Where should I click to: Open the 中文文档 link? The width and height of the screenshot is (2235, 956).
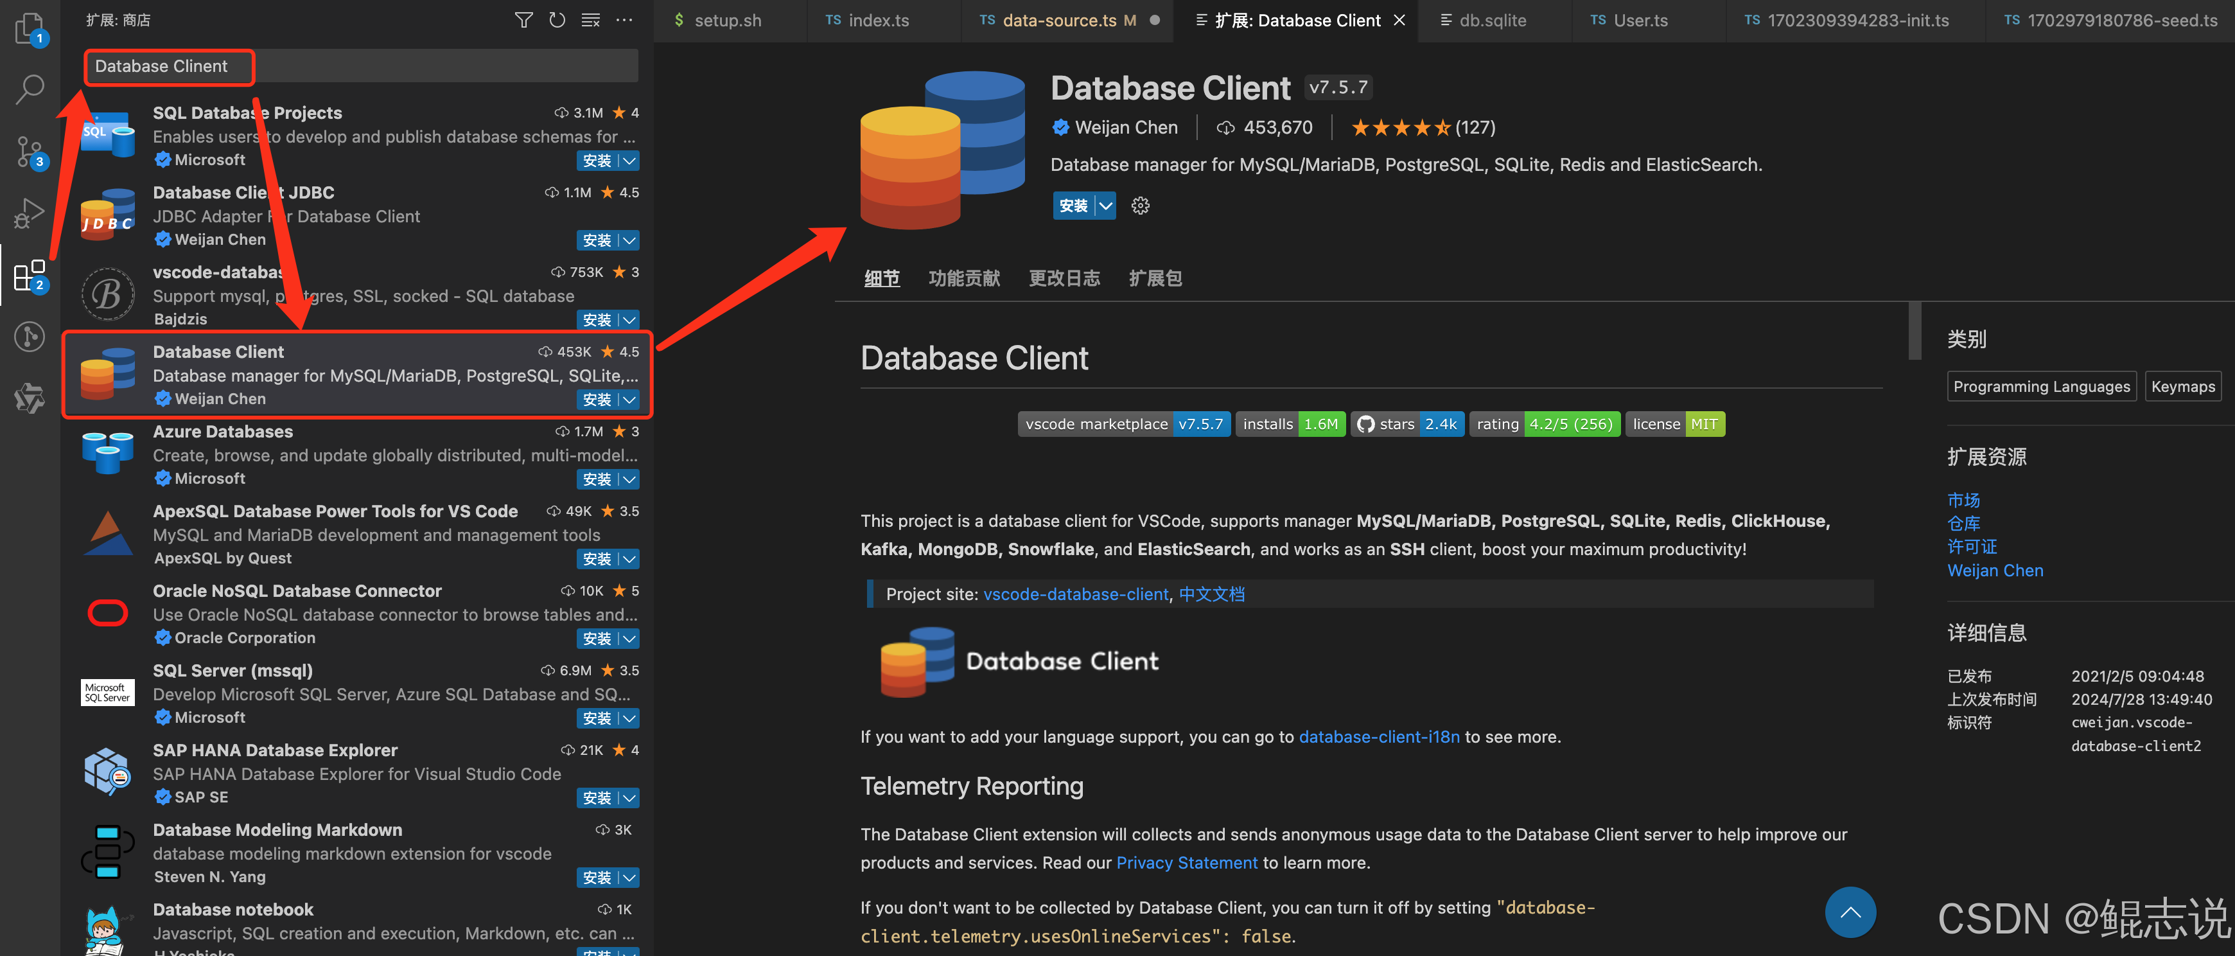(1211, 594)
